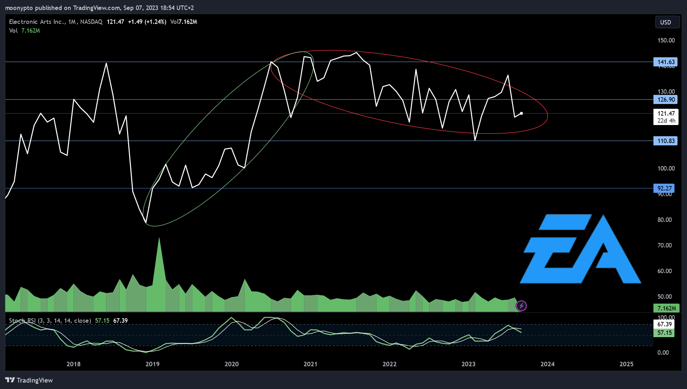Click the +1.49 (+1.24%) price change value

point(147,22)
